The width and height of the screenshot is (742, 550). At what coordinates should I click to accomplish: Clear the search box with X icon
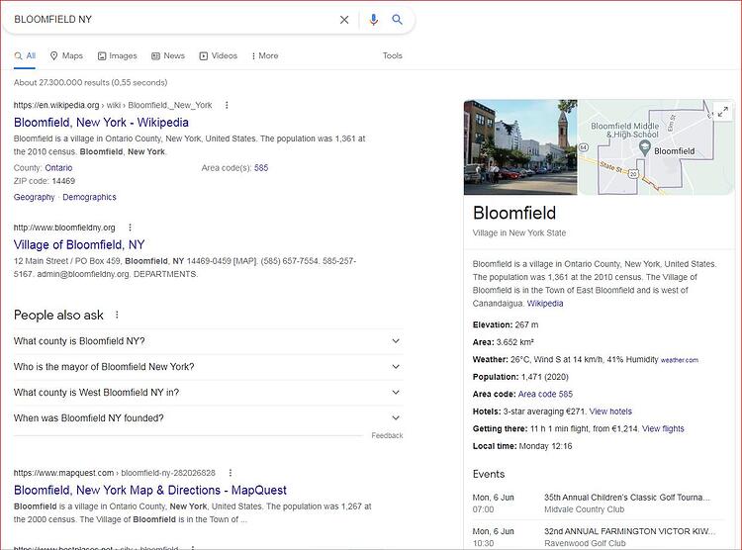click(344, 20)
